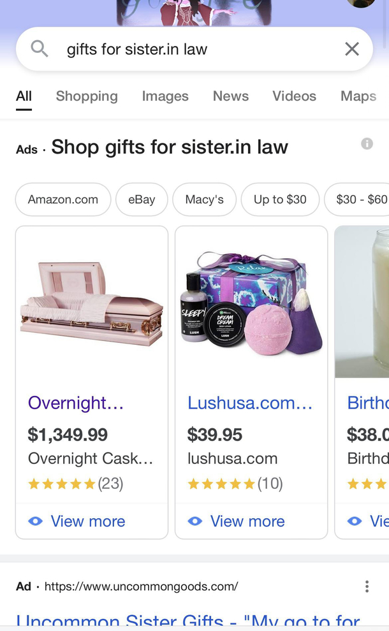
Task: Clear the search query with the X button
Action: (x=351, y=48)
